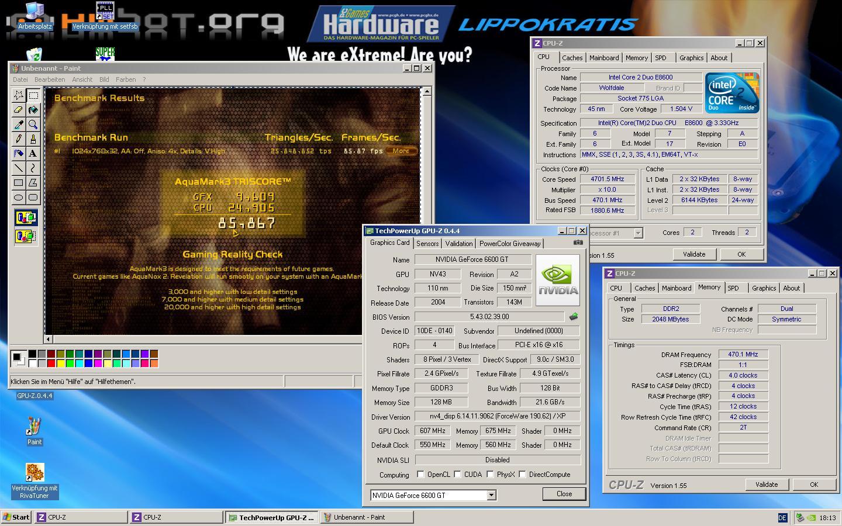Image resolution: width=842 pixels, height=526 pixels.
Task: Open the Farben menu in Paint
Action: [x=126, y=79]
